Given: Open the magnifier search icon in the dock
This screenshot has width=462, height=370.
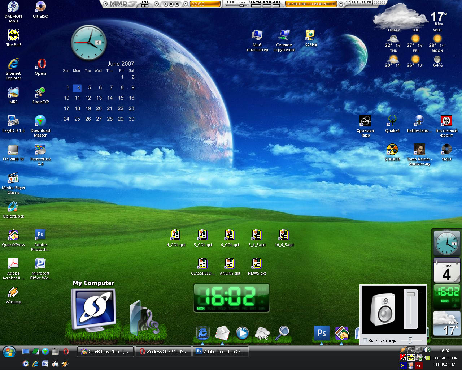Looking at the screenshot, I should [x=283, y=333].
